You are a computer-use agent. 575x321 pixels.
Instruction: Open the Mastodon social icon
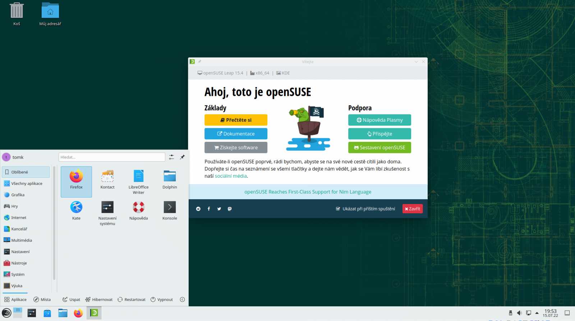tap(230, 209)
